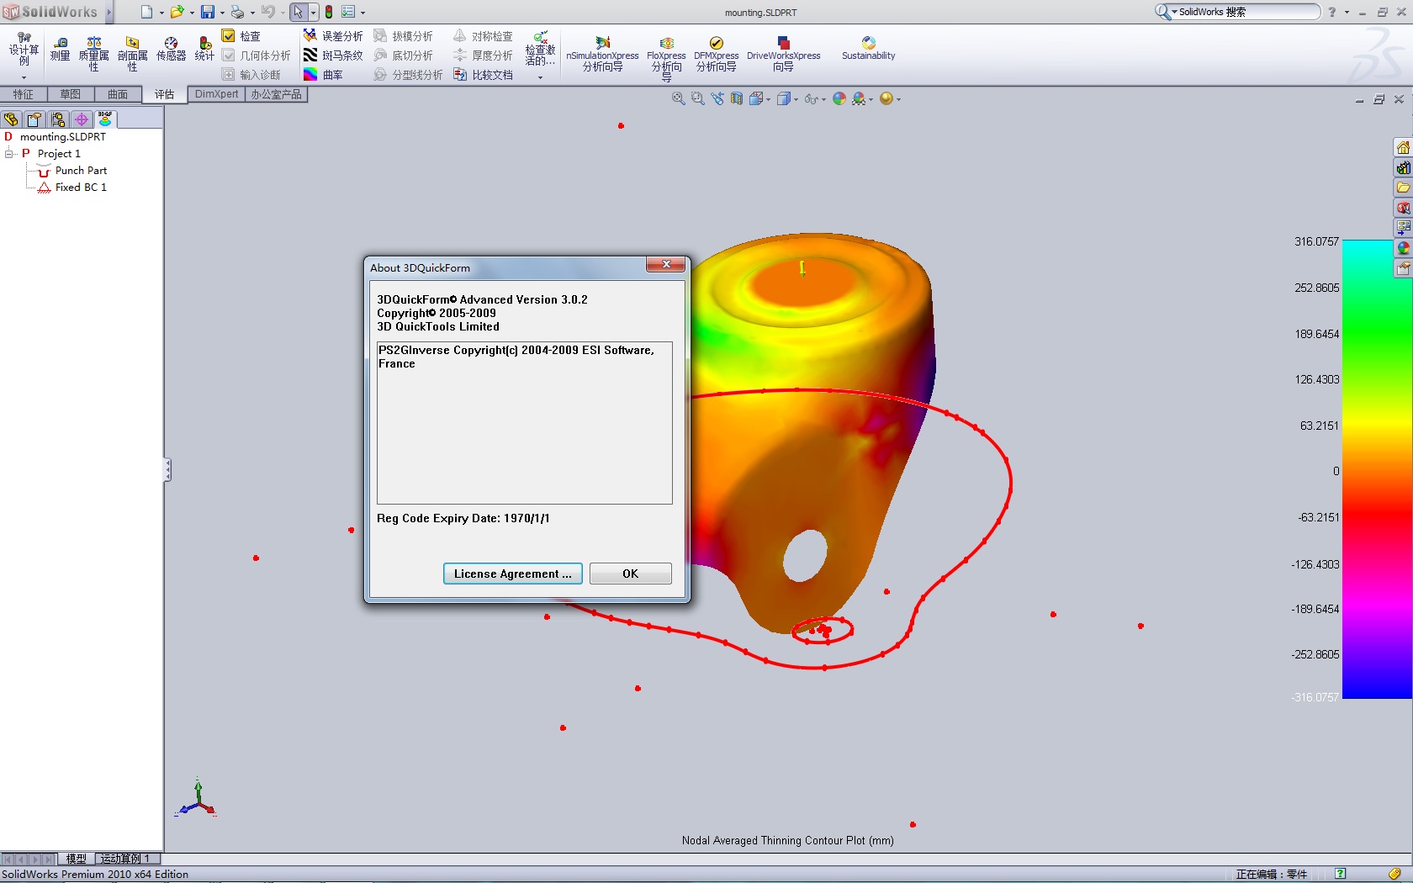Open the ConfigurationManager tab

58,119
